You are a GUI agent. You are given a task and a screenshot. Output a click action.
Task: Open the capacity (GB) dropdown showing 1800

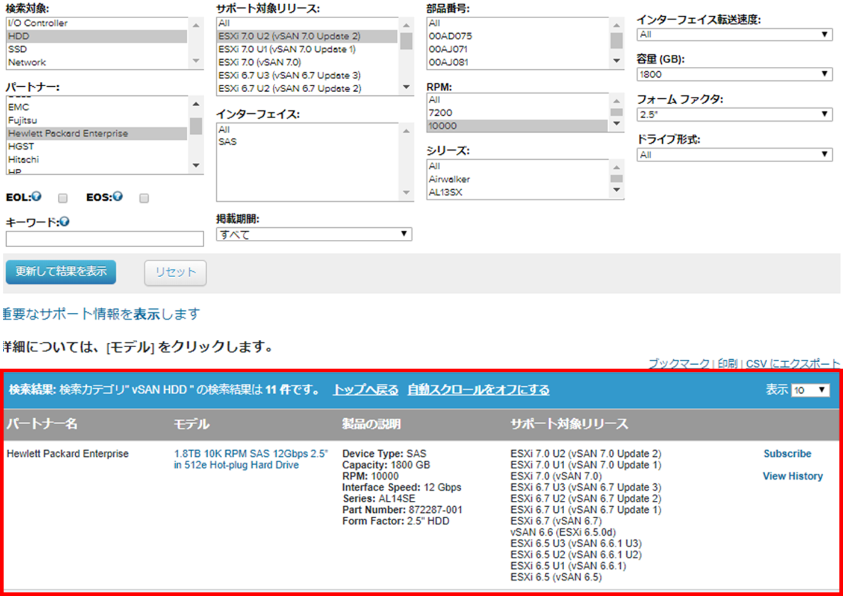(735, 74)
